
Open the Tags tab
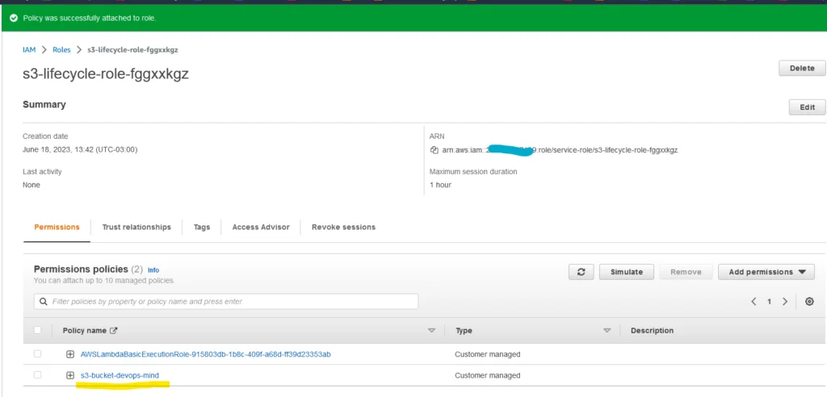pyautogui.click(x=201, y=228)
